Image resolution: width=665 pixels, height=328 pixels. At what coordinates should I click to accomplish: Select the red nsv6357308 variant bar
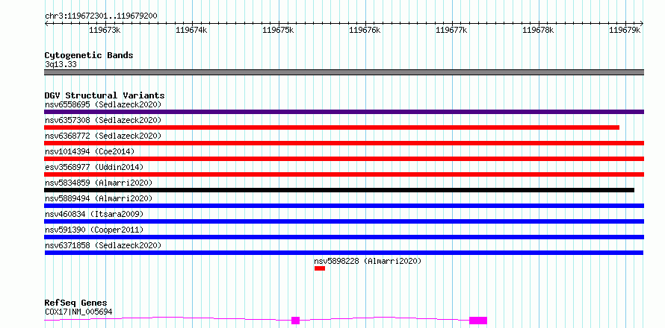click(332, 127)
